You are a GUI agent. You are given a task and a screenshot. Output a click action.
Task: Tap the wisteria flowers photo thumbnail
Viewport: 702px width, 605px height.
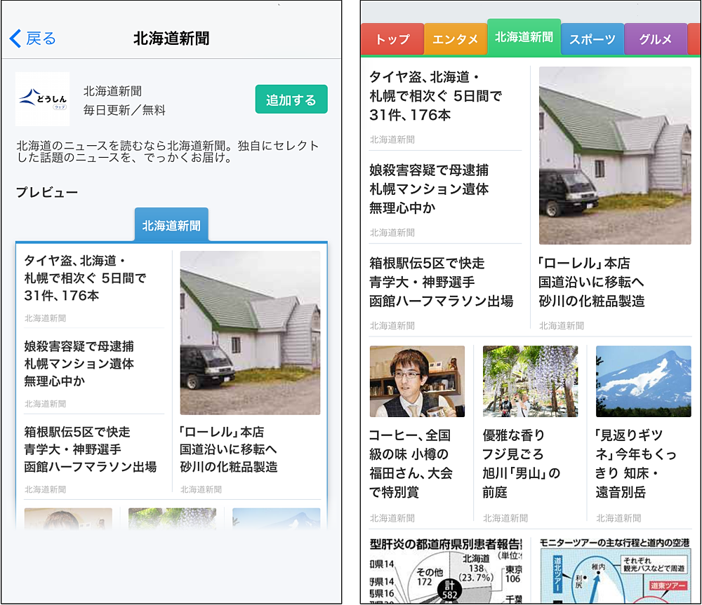[531, 381]
